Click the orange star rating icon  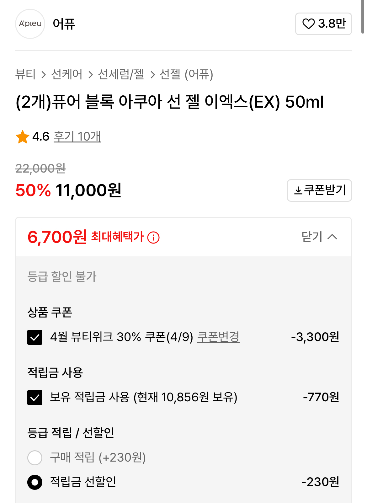(23, 137)
